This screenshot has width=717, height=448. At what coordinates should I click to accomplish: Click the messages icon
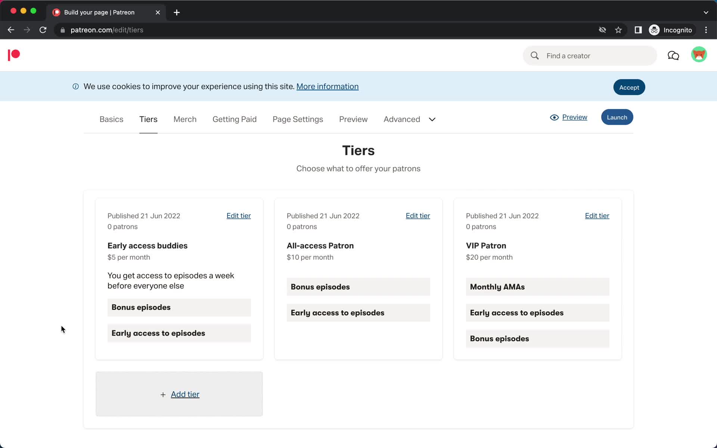674,55
